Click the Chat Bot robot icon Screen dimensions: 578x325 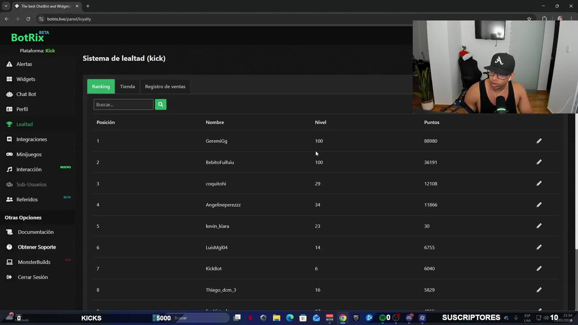(x=9, y=94)
